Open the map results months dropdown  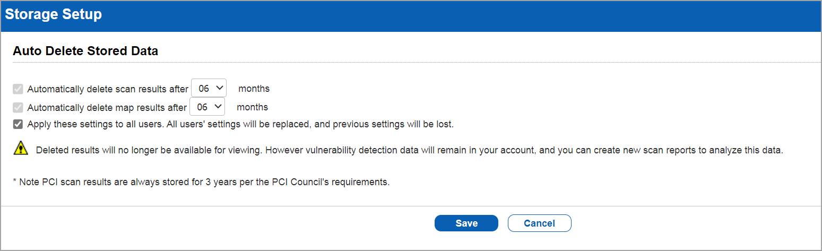[207, 107]
